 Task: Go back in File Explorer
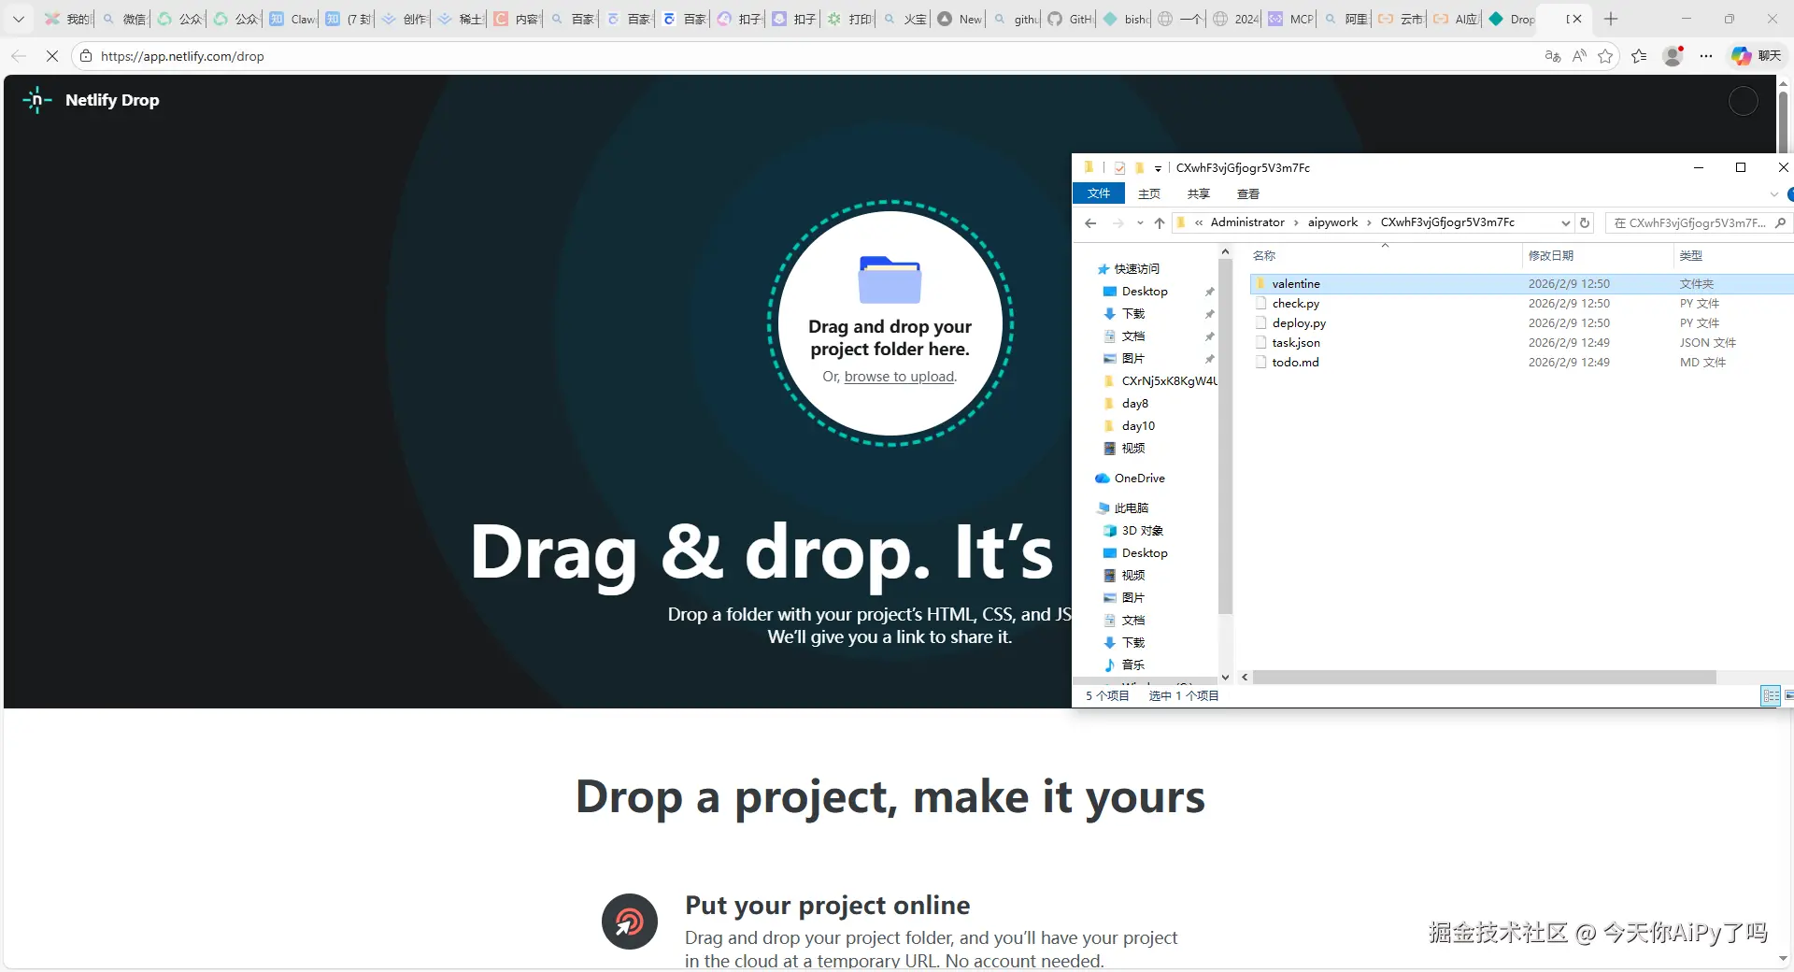tap(1090, 222)
